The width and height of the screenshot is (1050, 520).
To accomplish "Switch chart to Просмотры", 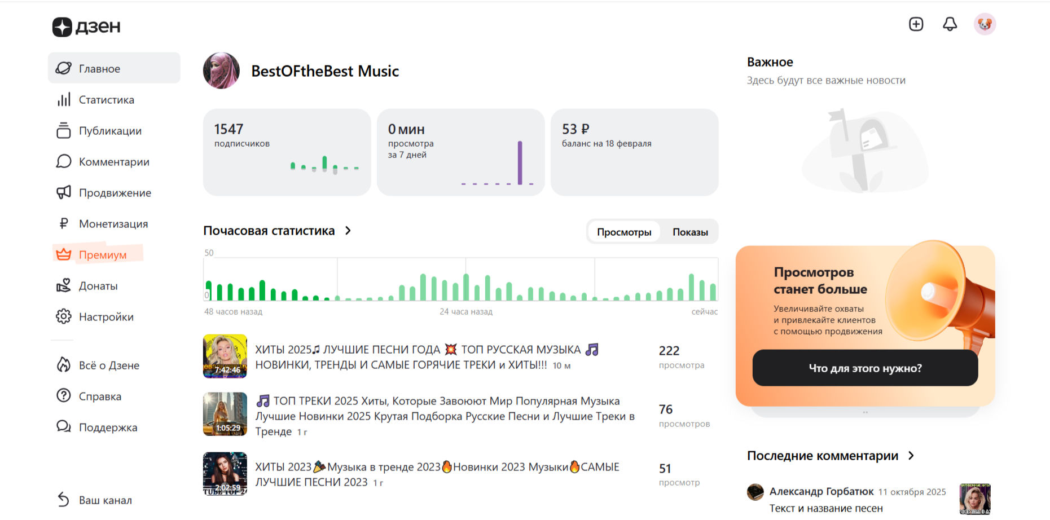I will coord(623,232).
